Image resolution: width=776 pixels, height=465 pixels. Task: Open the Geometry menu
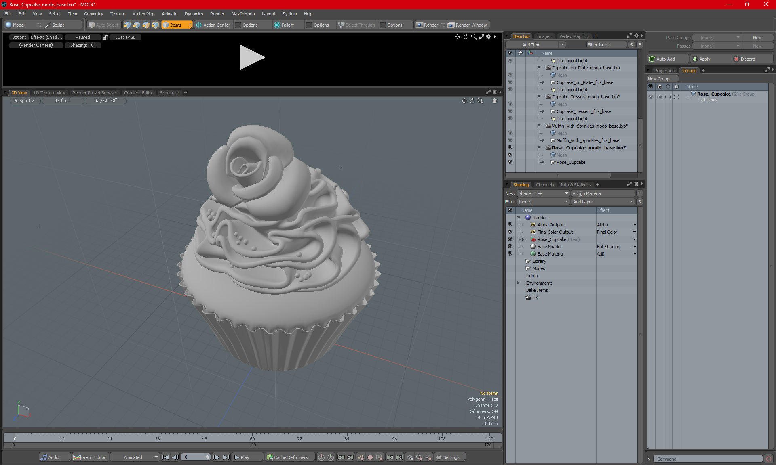point(93,14)
